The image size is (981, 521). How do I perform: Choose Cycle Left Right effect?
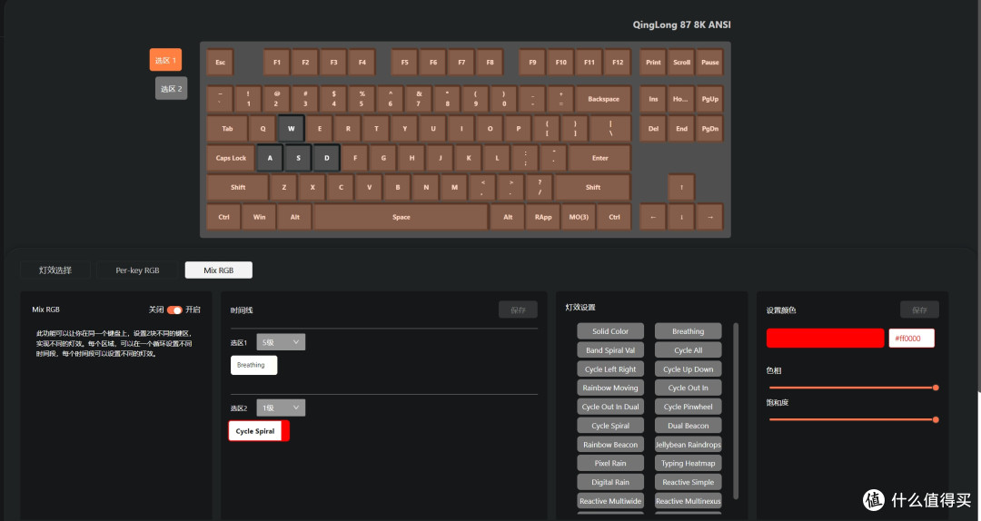coord(610,369)
